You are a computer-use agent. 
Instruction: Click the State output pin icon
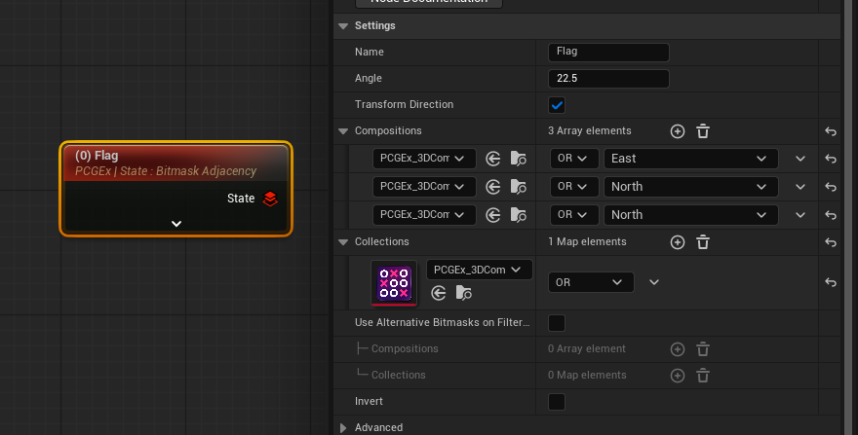tap(270, 199)
